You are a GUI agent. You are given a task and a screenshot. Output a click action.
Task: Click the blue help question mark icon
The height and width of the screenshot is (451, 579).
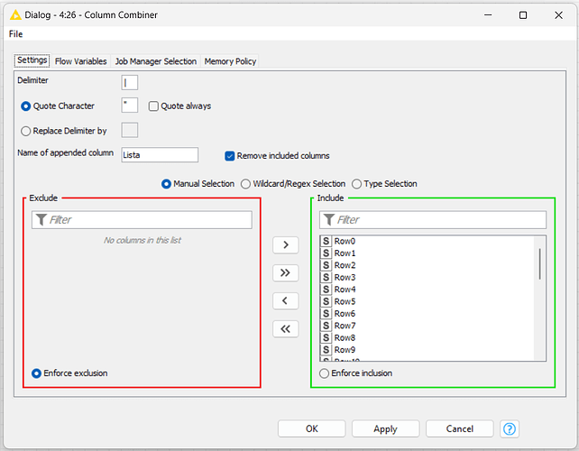510,428
